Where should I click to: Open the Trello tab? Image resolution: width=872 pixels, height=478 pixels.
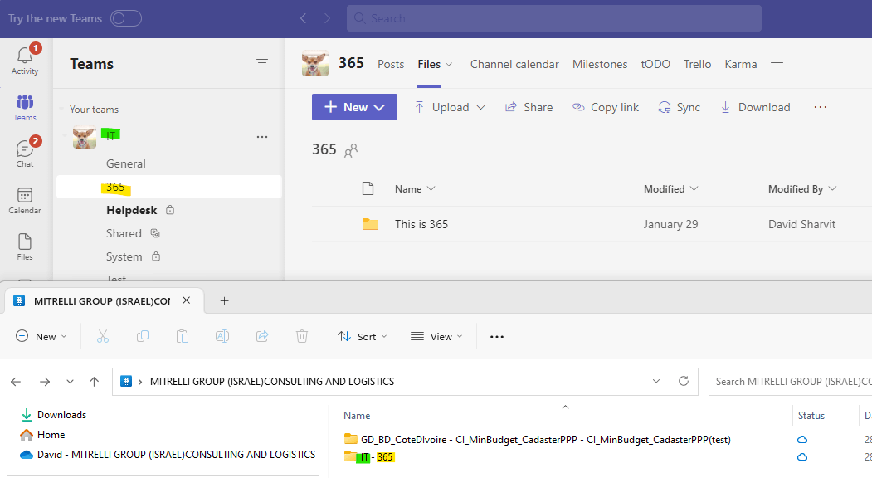click(x=698, y=64)
